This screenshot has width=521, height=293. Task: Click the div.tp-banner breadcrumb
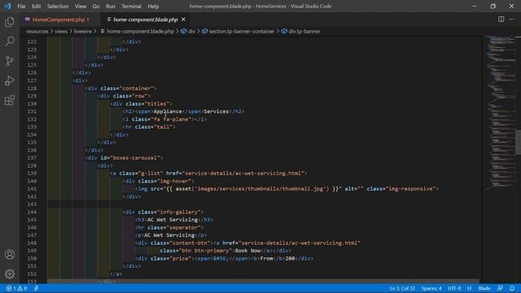(300, 31)
